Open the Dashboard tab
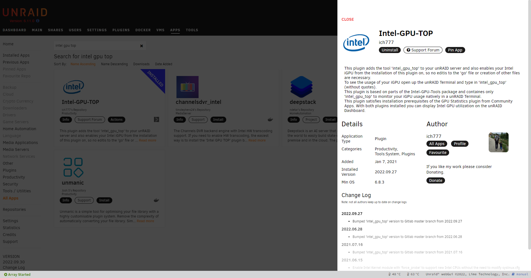The height and width of the screenshot is (278, 531). pyautogui.click(x=14, y=30)
